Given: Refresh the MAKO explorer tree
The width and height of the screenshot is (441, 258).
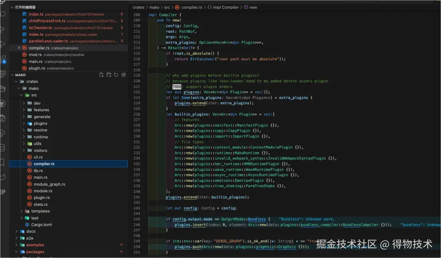Looking at the screenshot, I should click(x=116, y=75).
